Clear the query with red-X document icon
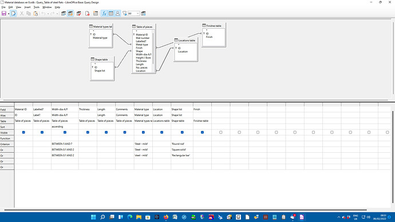The width and height of the screenshot is (395, 222). pyautogui.click(x=87, y=13)
